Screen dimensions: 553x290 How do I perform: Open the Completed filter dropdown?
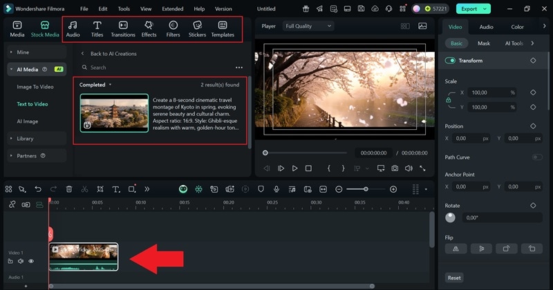click(95, 85)
